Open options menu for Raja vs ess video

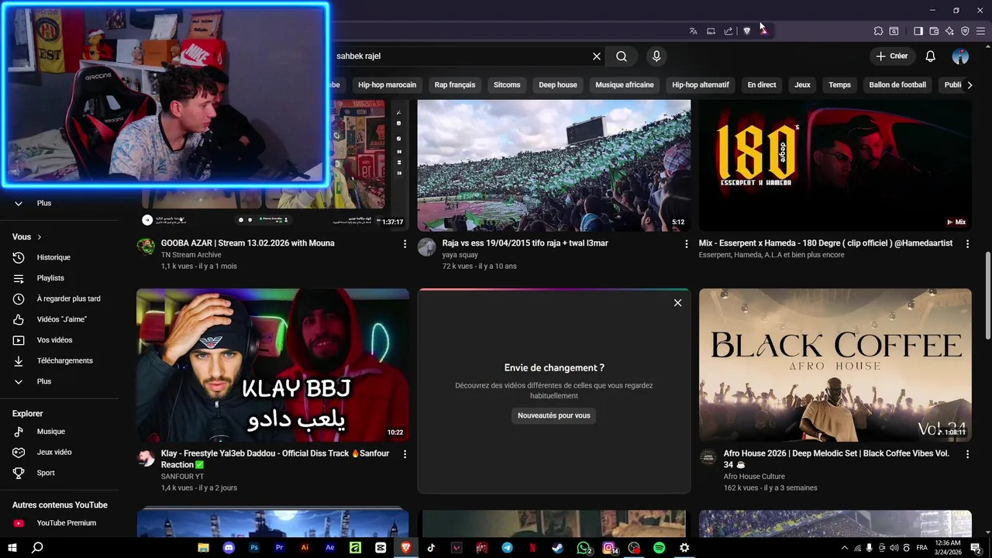686,243
